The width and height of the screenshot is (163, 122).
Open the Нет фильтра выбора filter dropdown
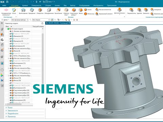coord(20,20)
